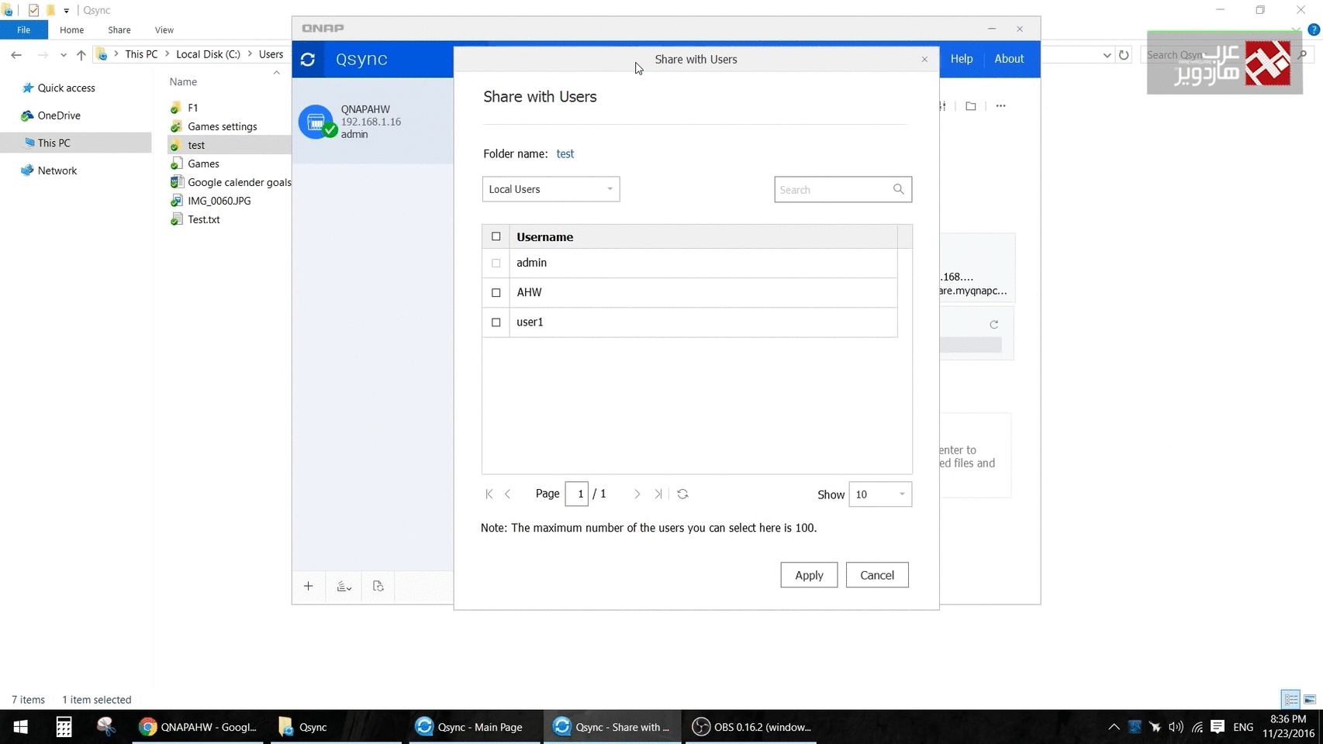The width and height of the screenshot is (1323, 744).
Task: Switch Explorer to large icons view
Action: tap(1310, 699)
